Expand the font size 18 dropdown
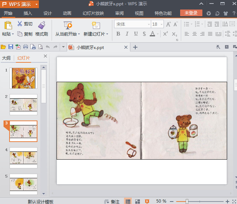 pos(162,24)
